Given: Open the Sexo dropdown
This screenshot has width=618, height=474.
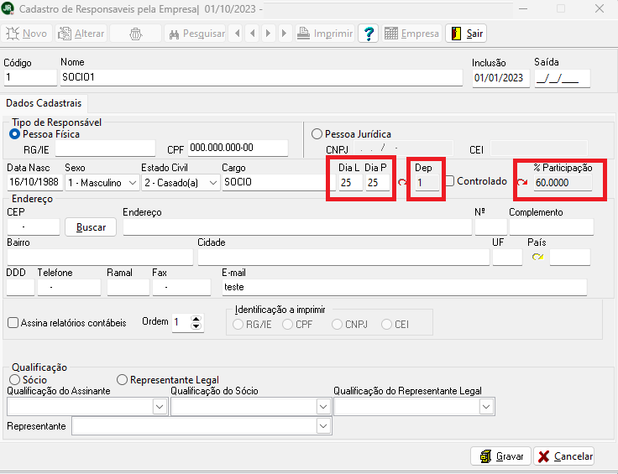Looking at the screenshot, I should click(133, 183).
